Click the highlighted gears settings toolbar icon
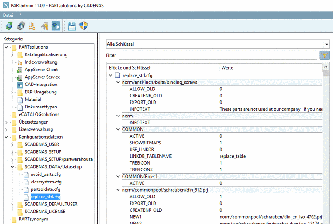 tap(56, 26)
